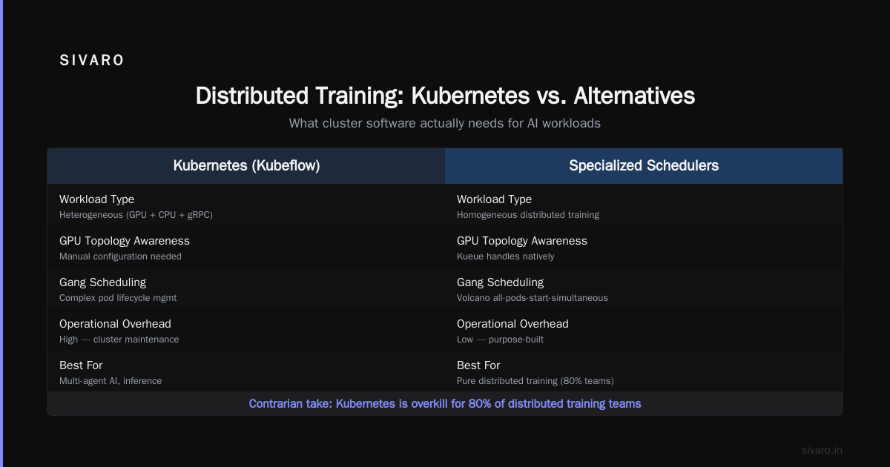Click "Operational Overhead" in Kubernetes column
Viewport: 890px width, 467px height.
click(115, 324)
